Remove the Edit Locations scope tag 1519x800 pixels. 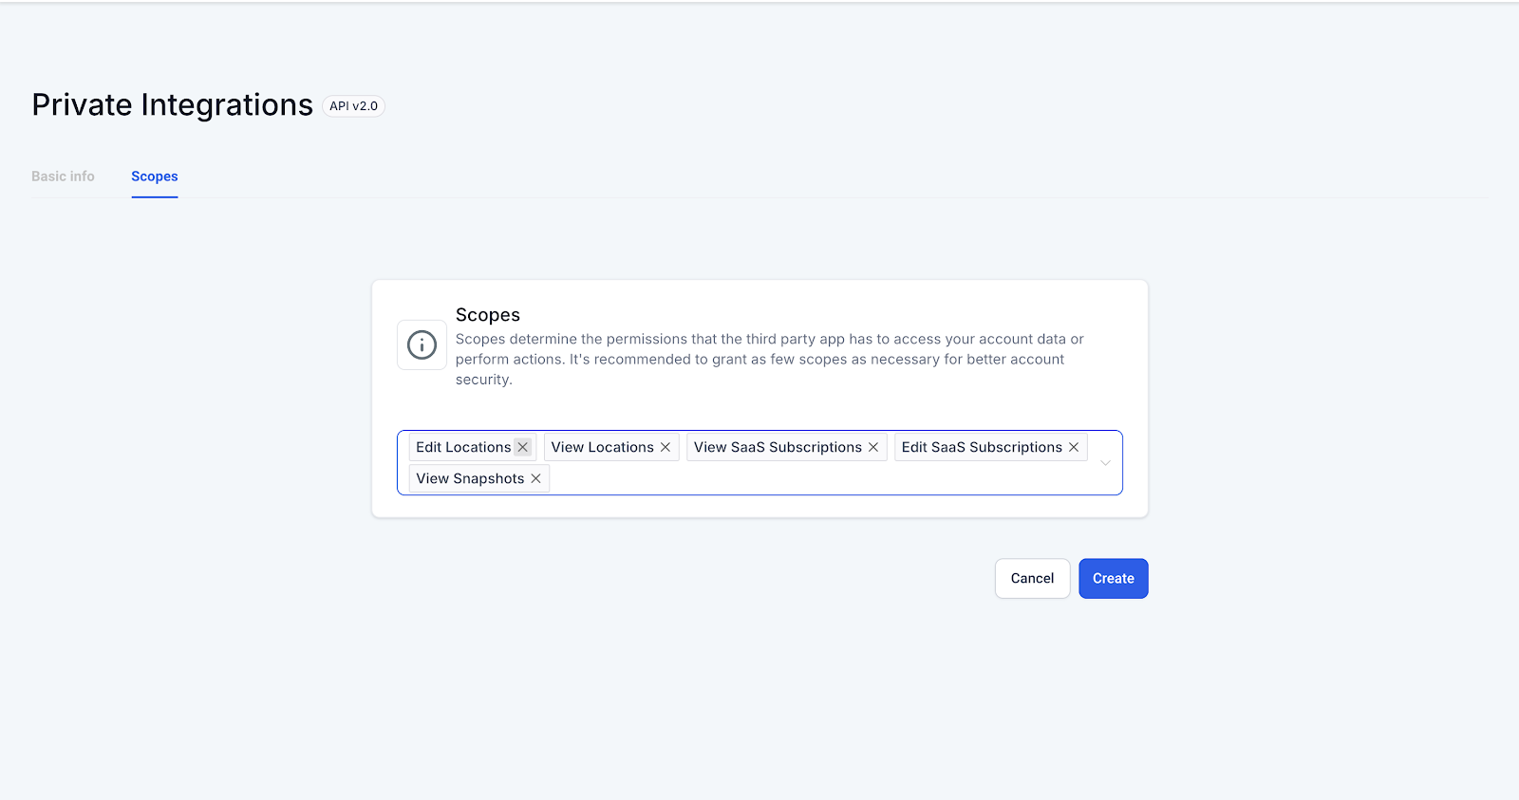point(522,447)
